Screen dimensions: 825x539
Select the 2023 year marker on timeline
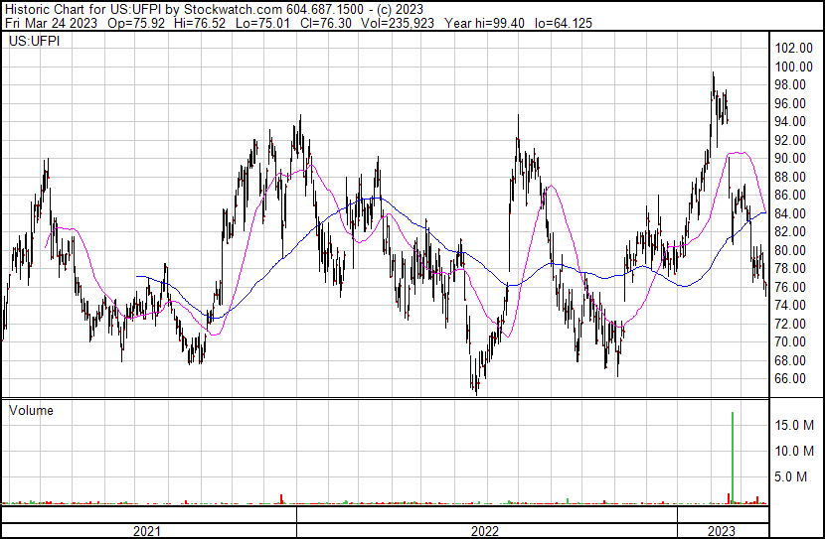(x=722, y=531)
